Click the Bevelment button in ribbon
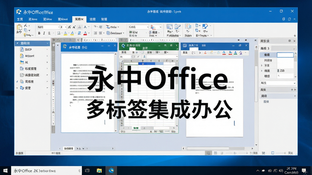Screen dimensions: 312x175 click(x=115, y=33)
